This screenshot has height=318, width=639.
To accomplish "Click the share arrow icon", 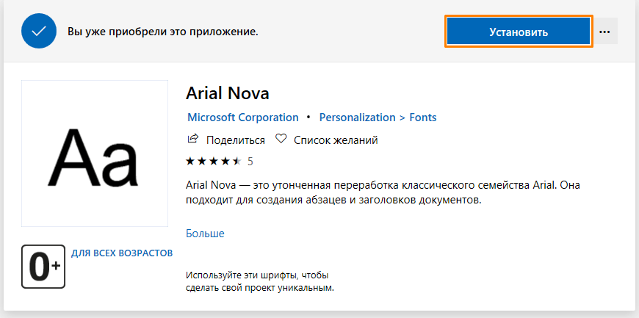I will pos(193,139).
